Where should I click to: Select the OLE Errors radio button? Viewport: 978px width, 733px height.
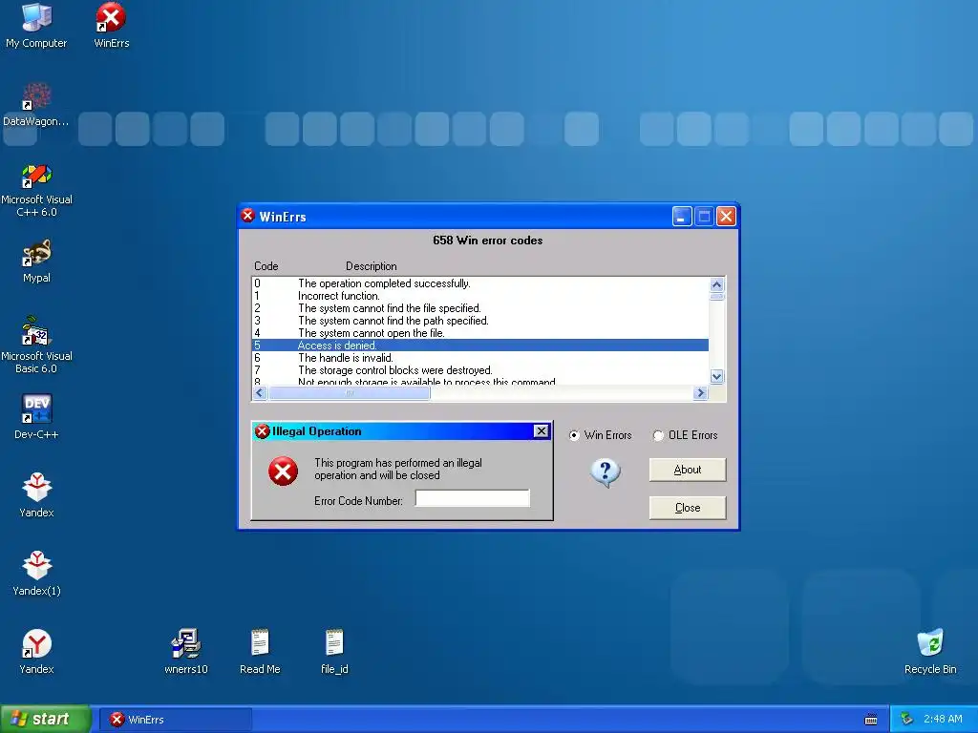pos(686,435)
